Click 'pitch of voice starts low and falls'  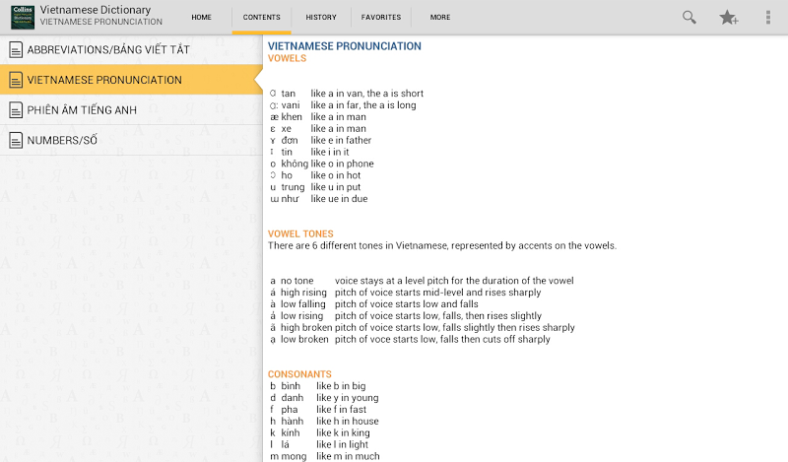click(x=407, y=304)
